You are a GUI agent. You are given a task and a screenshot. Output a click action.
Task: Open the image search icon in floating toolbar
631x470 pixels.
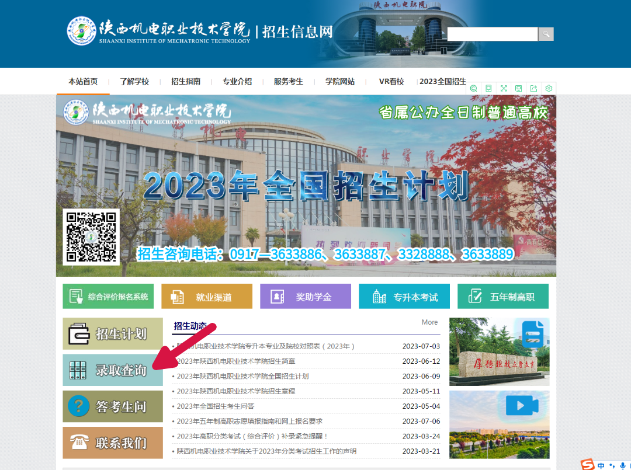pos(474,88)
